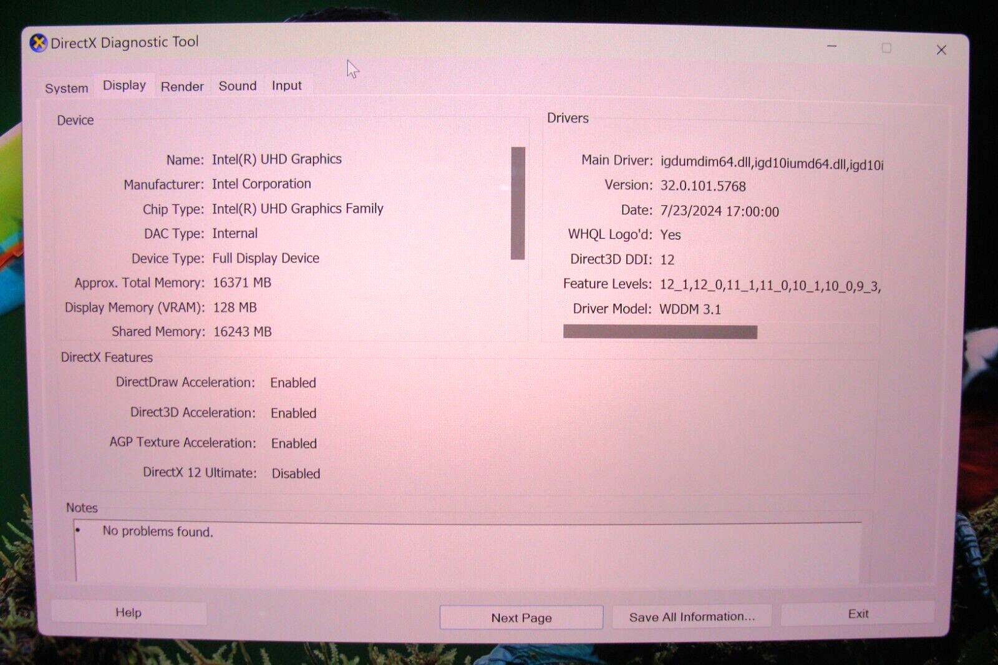The image size is (998, 665).
Task: Minimize the DirectX Diagnostic Tool window
Action: [831, 46]
